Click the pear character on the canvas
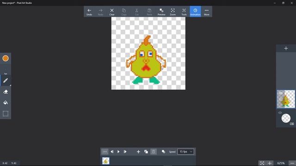Screen dimensions: 296x166 146,60
